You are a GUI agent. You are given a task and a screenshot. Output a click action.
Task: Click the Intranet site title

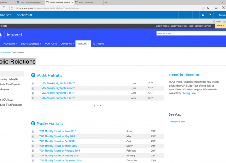click(x=14, y=35)
